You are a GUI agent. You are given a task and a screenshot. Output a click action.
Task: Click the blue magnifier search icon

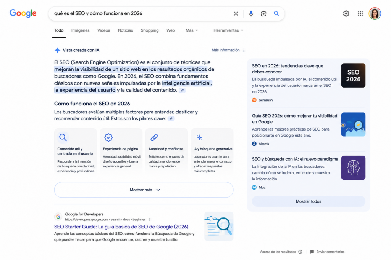[276, 13]
